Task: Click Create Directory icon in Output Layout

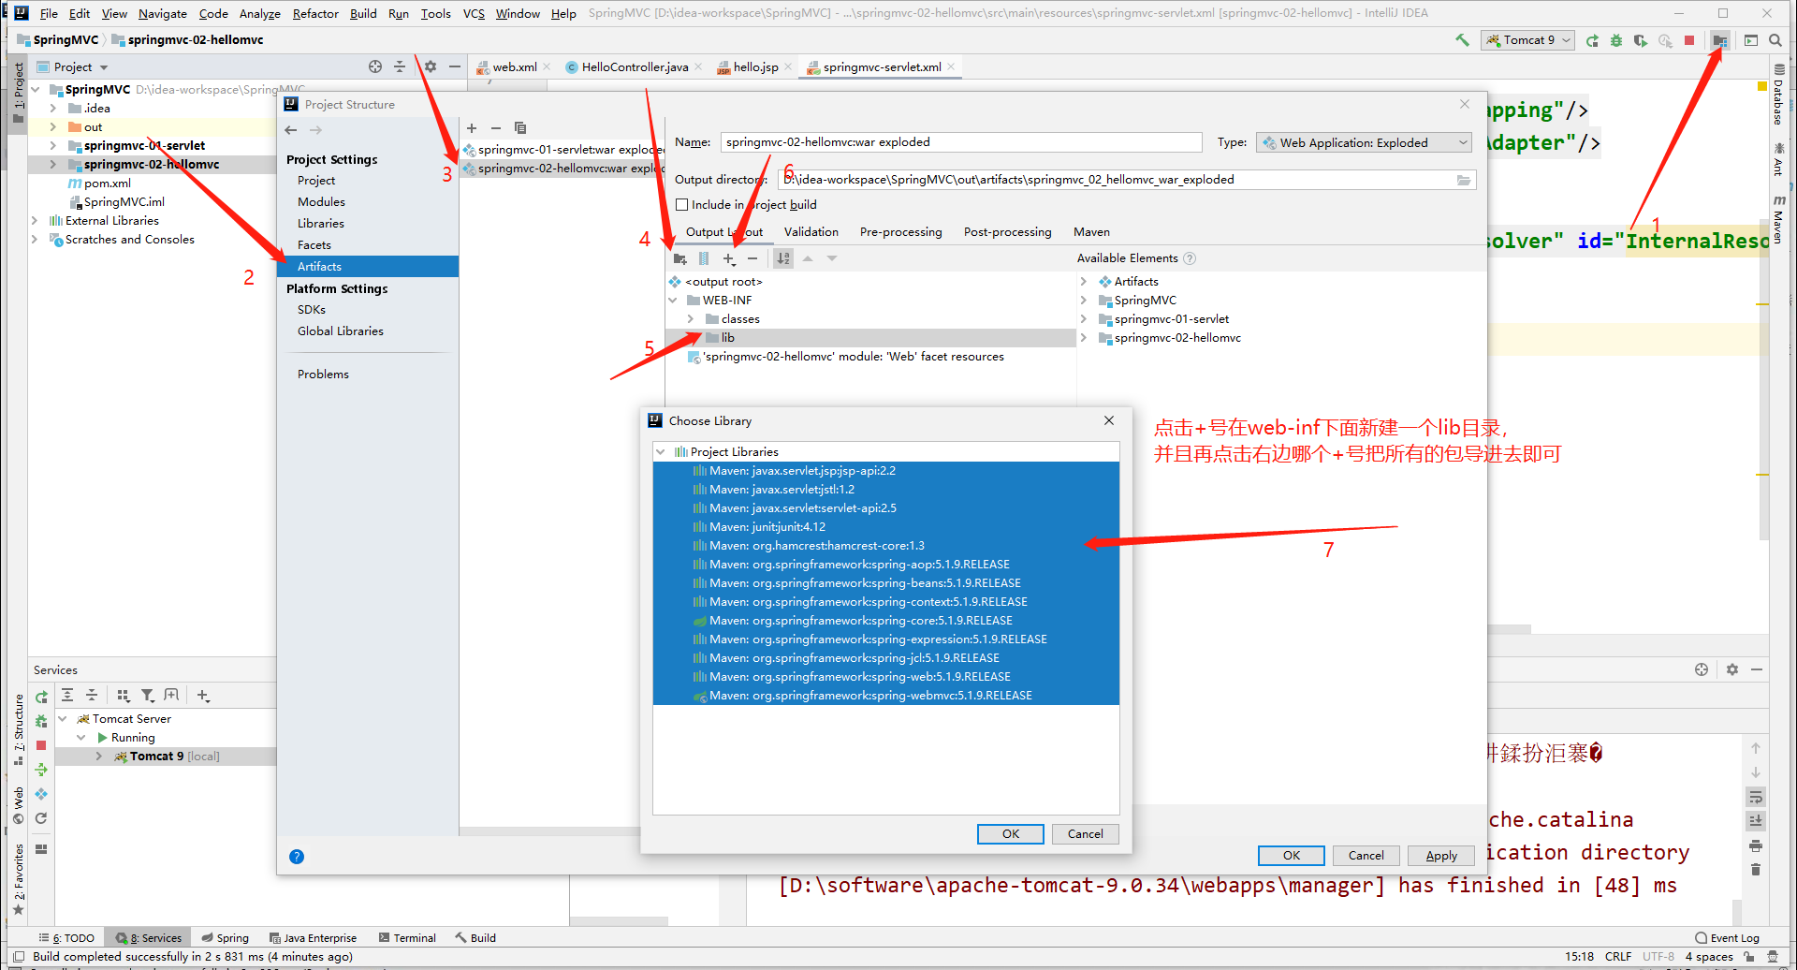Action: [680, 258]
